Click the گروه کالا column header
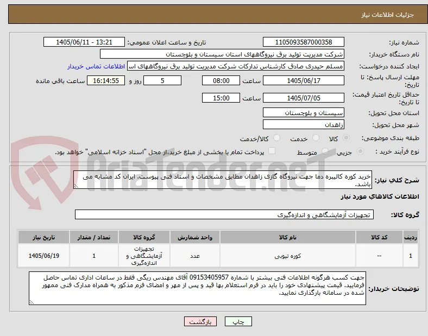This screenshot has width=428, height=336. [x=144, y=237]
